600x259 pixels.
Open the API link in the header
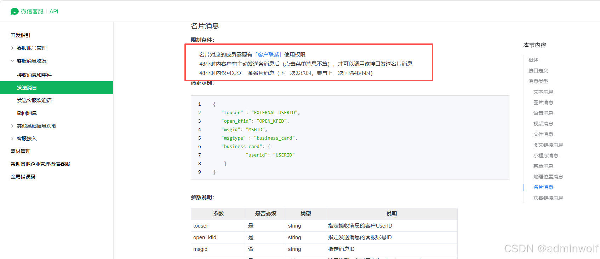[54, 12]
